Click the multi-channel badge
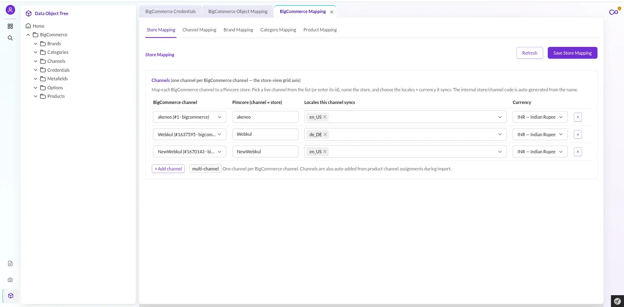The height and width of the screenshot is (307, 624). (x=206, y=169)
